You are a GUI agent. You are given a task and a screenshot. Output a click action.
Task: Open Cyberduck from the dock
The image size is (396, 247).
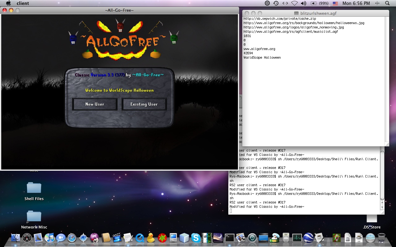[x=151, y=237]
